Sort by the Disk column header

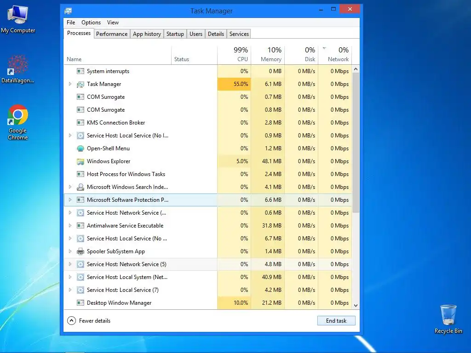[x=302, y=55]
